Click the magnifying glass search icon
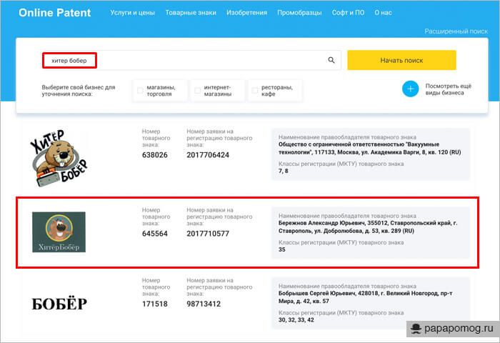Image resolution: width=500 pixels, height=343 pixels. pyautogui.click(x=331, y=60)
